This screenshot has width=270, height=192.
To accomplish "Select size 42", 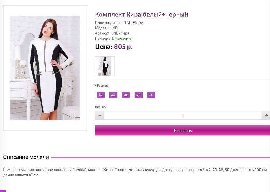I will tap(101, 95).
